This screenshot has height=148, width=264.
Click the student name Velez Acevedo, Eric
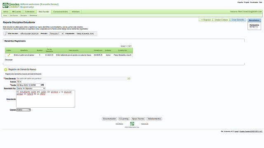85,34
